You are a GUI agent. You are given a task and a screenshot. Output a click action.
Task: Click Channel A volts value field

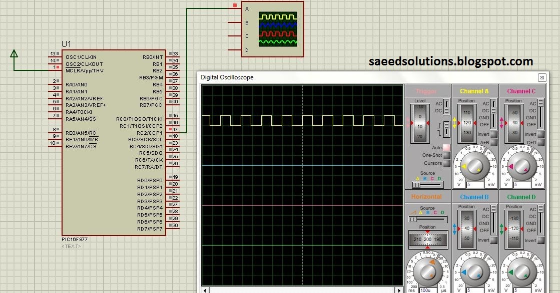475,184
